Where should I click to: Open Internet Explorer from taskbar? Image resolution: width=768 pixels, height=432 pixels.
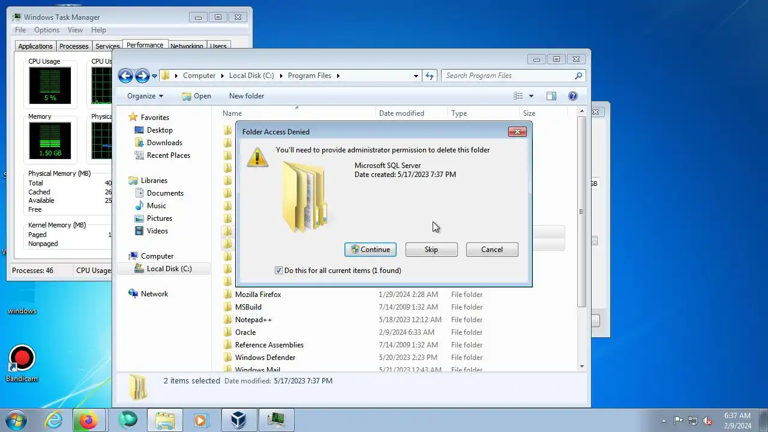click(x=54, y=420)
